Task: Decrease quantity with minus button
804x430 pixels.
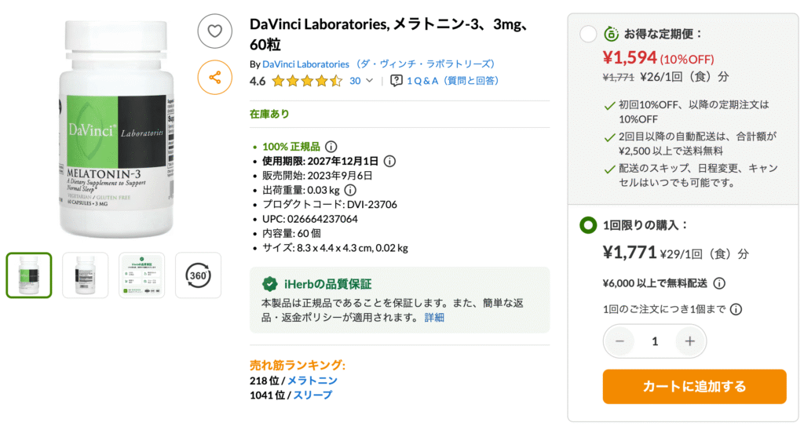Action: click(620, 341)
